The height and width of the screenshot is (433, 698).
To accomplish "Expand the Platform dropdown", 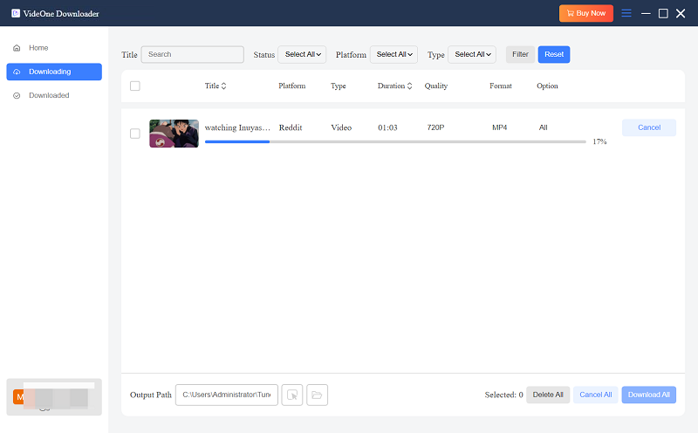I will coord(393,54).
